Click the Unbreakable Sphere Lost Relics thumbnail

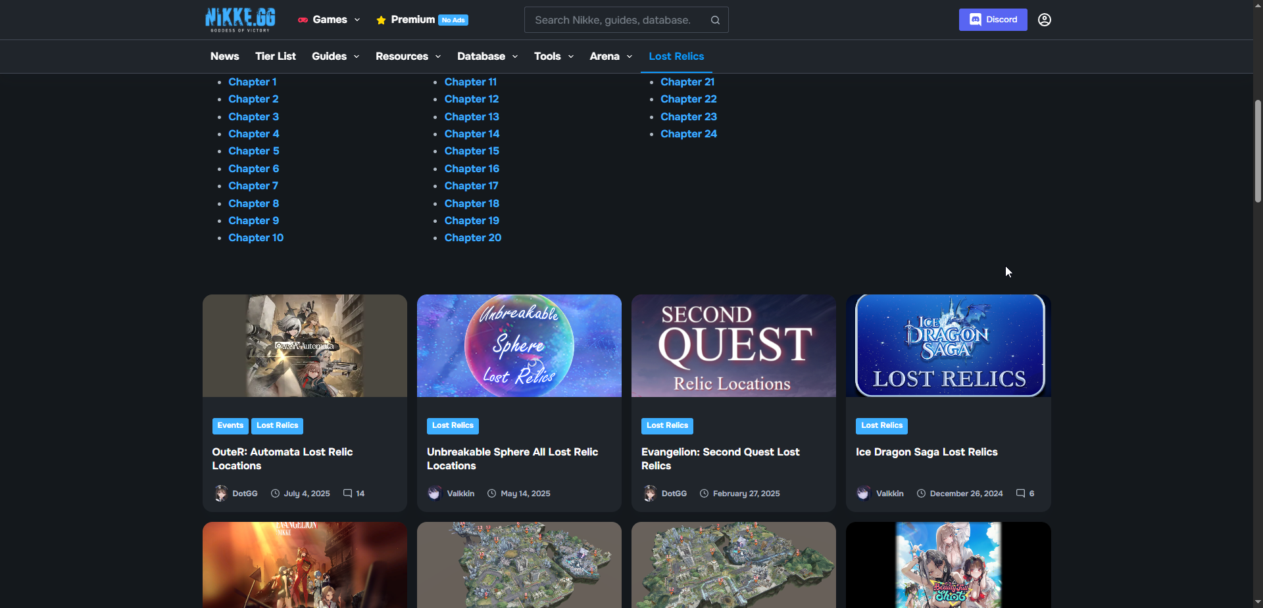(519, 346)
